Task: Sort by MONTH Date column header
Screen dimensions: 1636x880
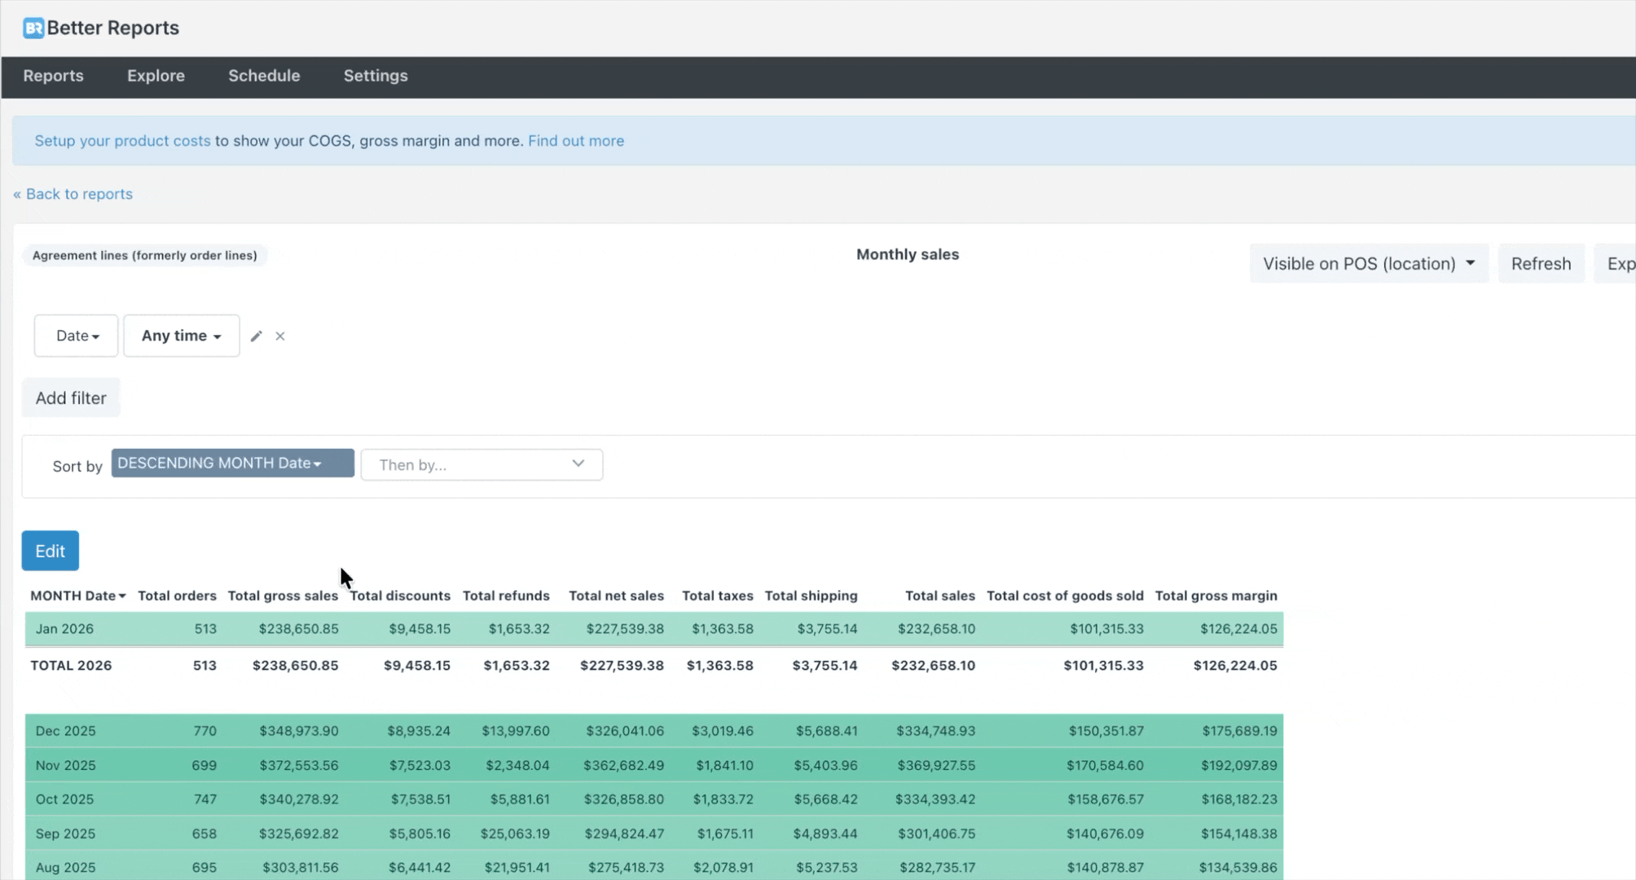Action: point(77,596)
